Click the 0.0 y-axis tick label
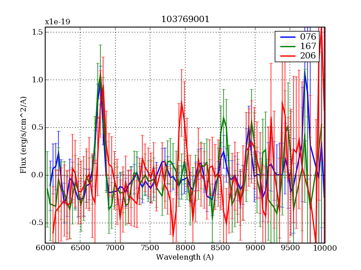This screenshot has height=270, width=361. click(37, 175)
